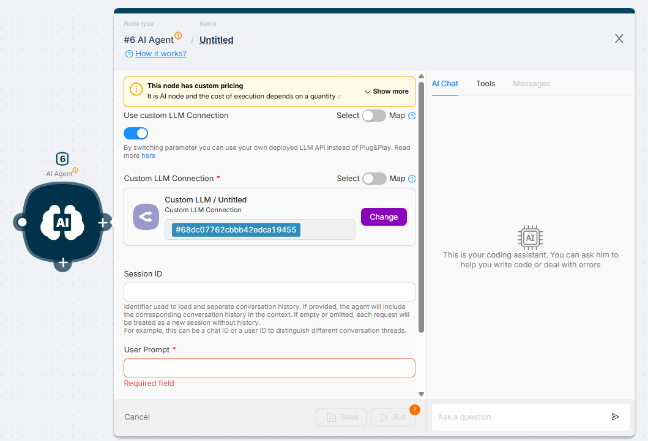The image size is (648, 441).
Task: Disable the Use custom LLM Connection switch
Action: [x=136, y=133]
